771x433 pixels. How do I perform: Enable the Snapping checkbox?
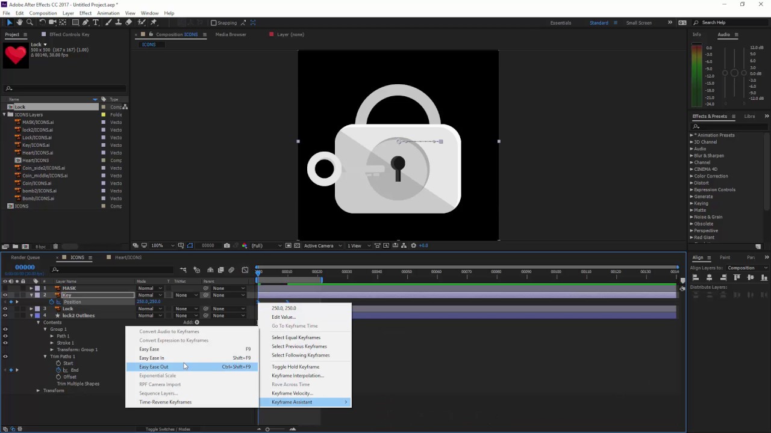pos(213,23)
